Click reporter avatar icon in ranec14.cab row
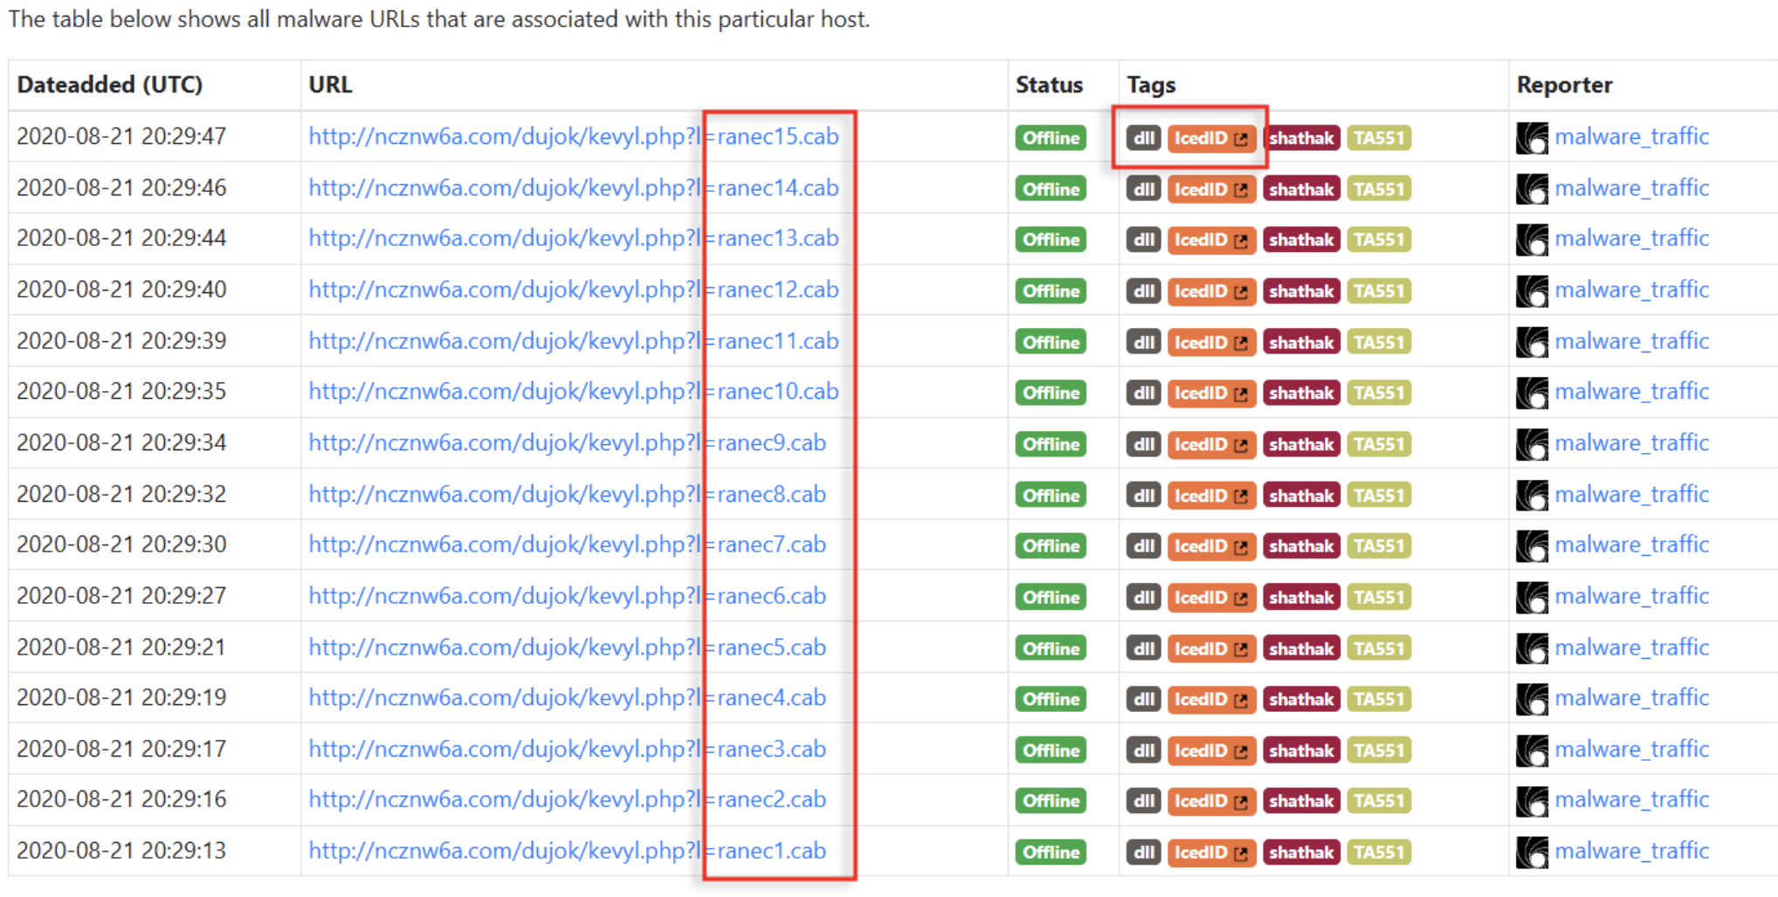1778x897 pixels. click(1532, 188)
